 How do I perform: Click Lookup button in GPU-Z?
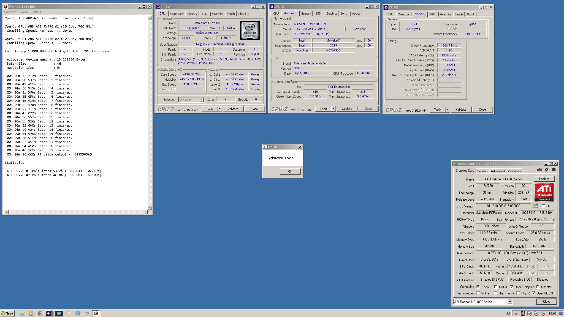(x=544, y=179)
